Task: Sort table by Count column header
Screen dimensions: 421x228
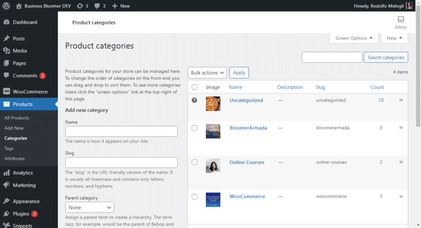Action: point(377,87)
